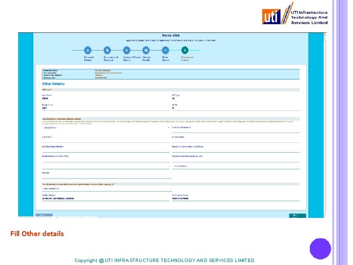Click the Next button below the form
The width and height of the screenshot is (353, 265).
[298, 215]
